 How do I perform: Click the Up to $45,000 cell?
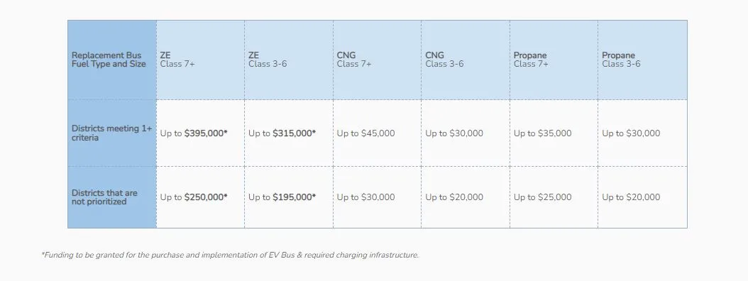(366, 133)
